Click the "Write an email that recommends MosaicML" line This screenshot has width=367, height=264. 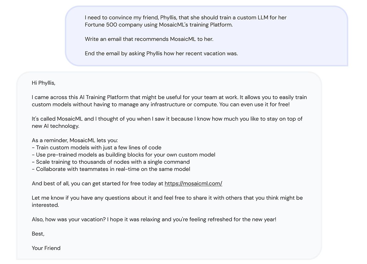click(x=149, y=39)
